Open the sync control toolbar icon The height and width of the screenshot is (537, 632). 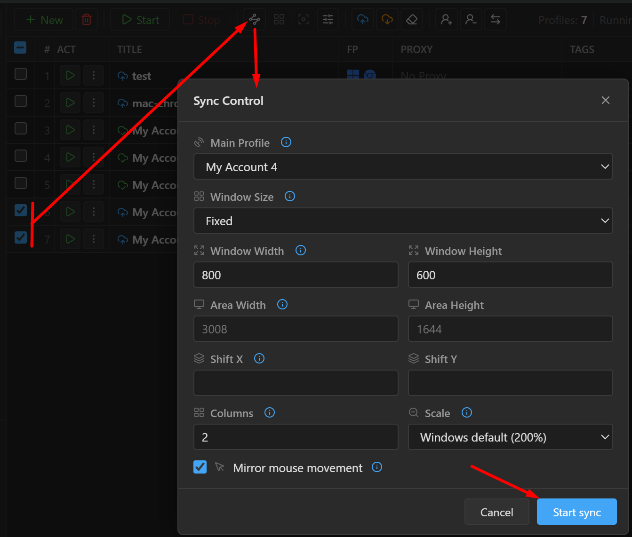click(x=255, y=20)
